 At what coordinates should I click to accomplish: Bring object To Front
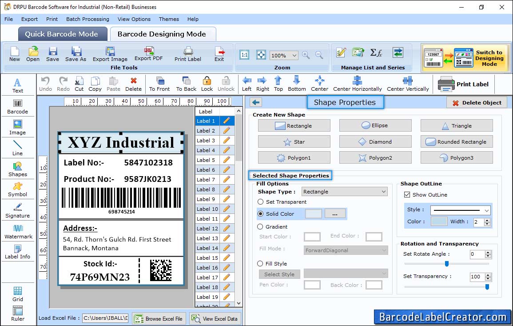tap(159, 84)
